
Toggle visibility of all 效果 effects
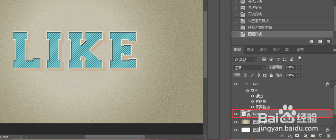click(248, 91)
